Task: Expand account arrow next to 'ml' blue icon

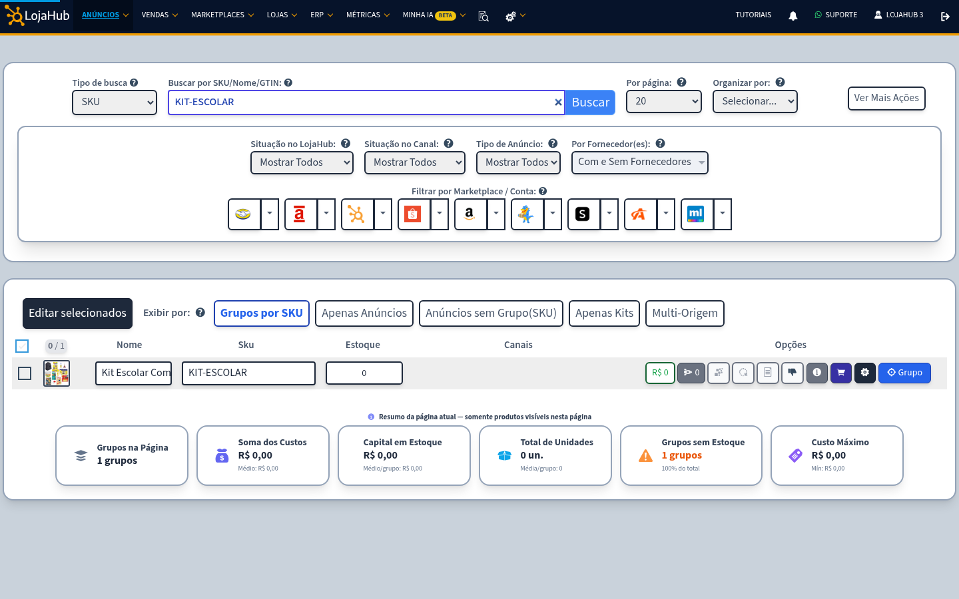Action: [723, 214]
